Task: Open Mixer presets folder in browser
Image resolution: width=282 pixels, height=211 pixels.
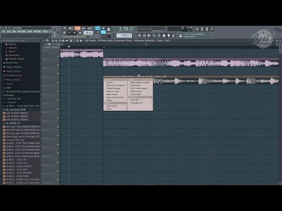Action: [x=13, y=80]
